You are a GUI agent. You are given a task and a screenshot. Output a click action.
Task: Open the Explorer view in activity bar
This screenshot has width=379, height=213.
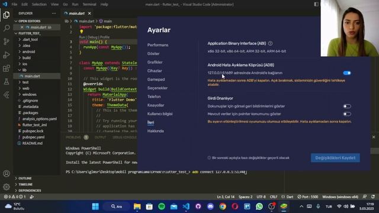[x=7, y=15]
